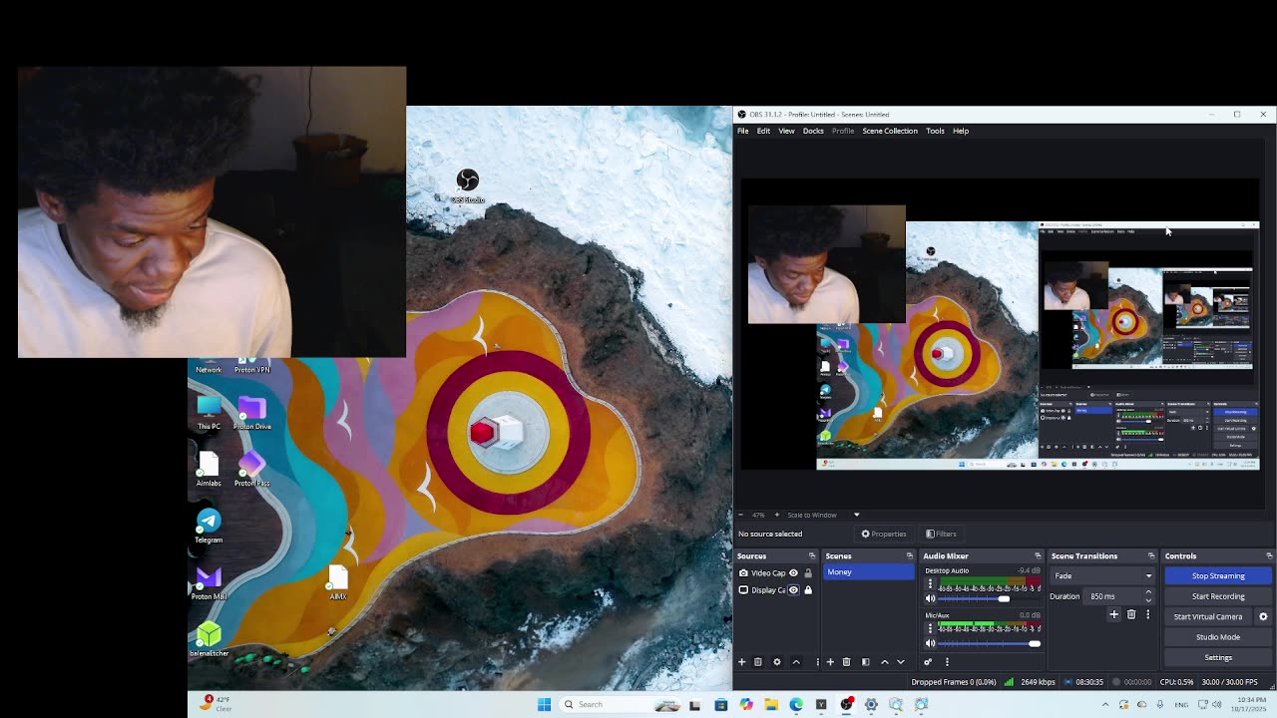Open scene filters icon in Scenes dock
The image size is (1277, 718).
tap(865, 662)
